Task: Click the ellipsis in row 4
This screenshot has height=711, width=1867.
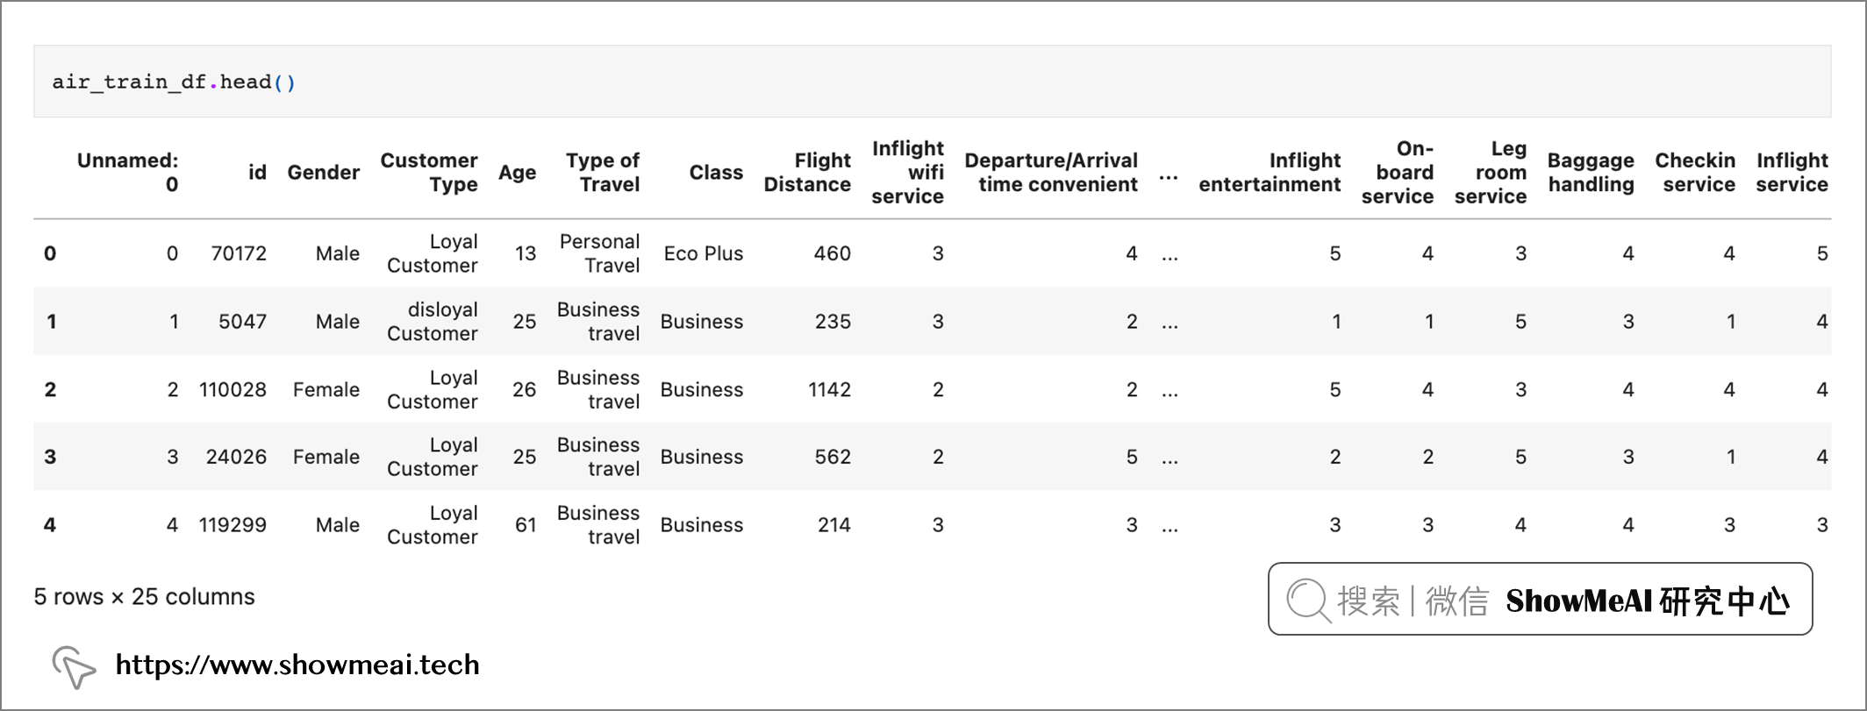Action: [x=1170, y=528]
